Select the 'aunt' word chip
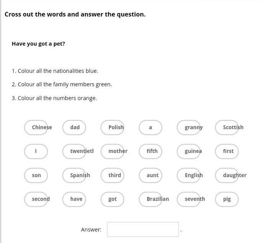 click(x=151, y=175)
